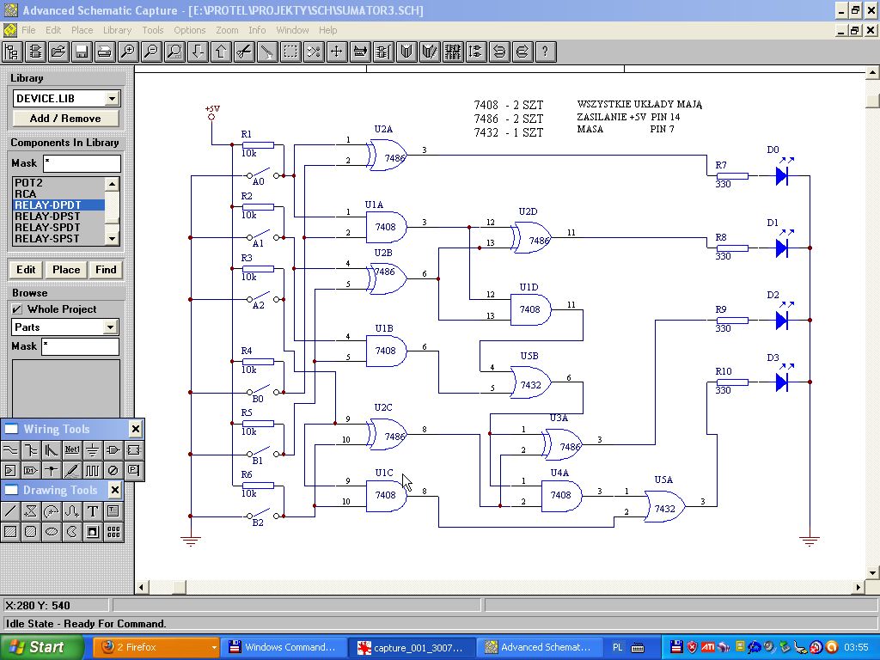Switch to the Firefox taskbar group
Screen dimensions: 880x660
pos(156,647)
